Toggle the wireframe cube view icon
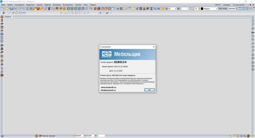The width and height of the screenshot is (255, 138). [x=109, y=9]
